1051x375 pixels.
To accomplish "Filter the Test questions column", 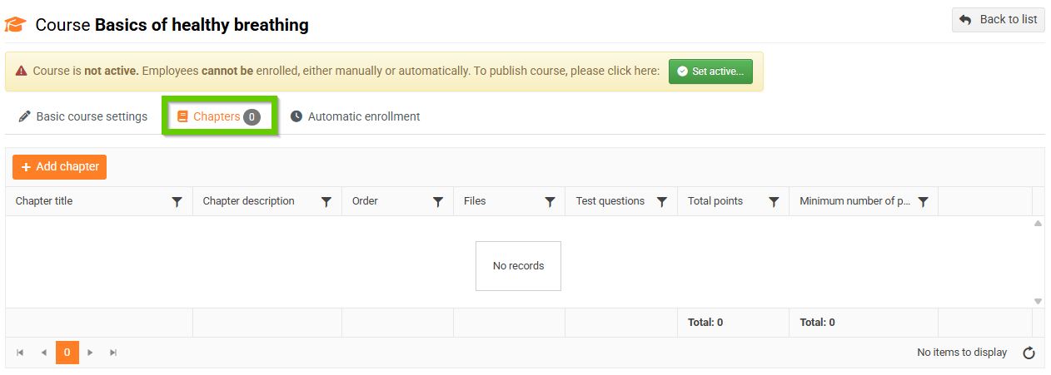I will click(x=662, y=201).
